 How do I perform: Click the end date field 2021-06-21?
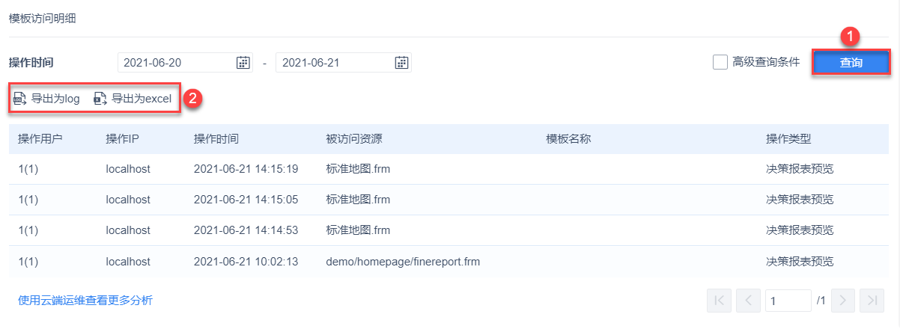tap(333, 63)
